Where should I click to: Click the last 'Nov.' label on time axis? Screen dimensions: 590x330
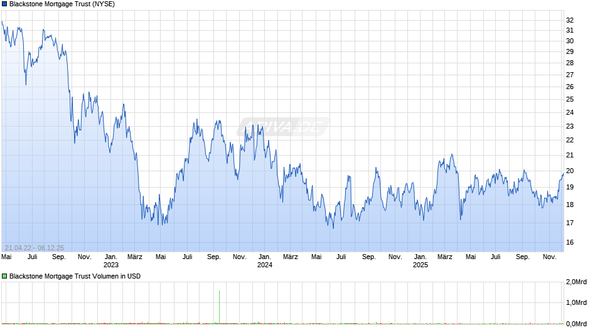(550, 257)
